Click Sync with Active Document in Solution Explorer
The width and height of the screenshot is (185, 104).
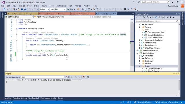tap(153, 17)
